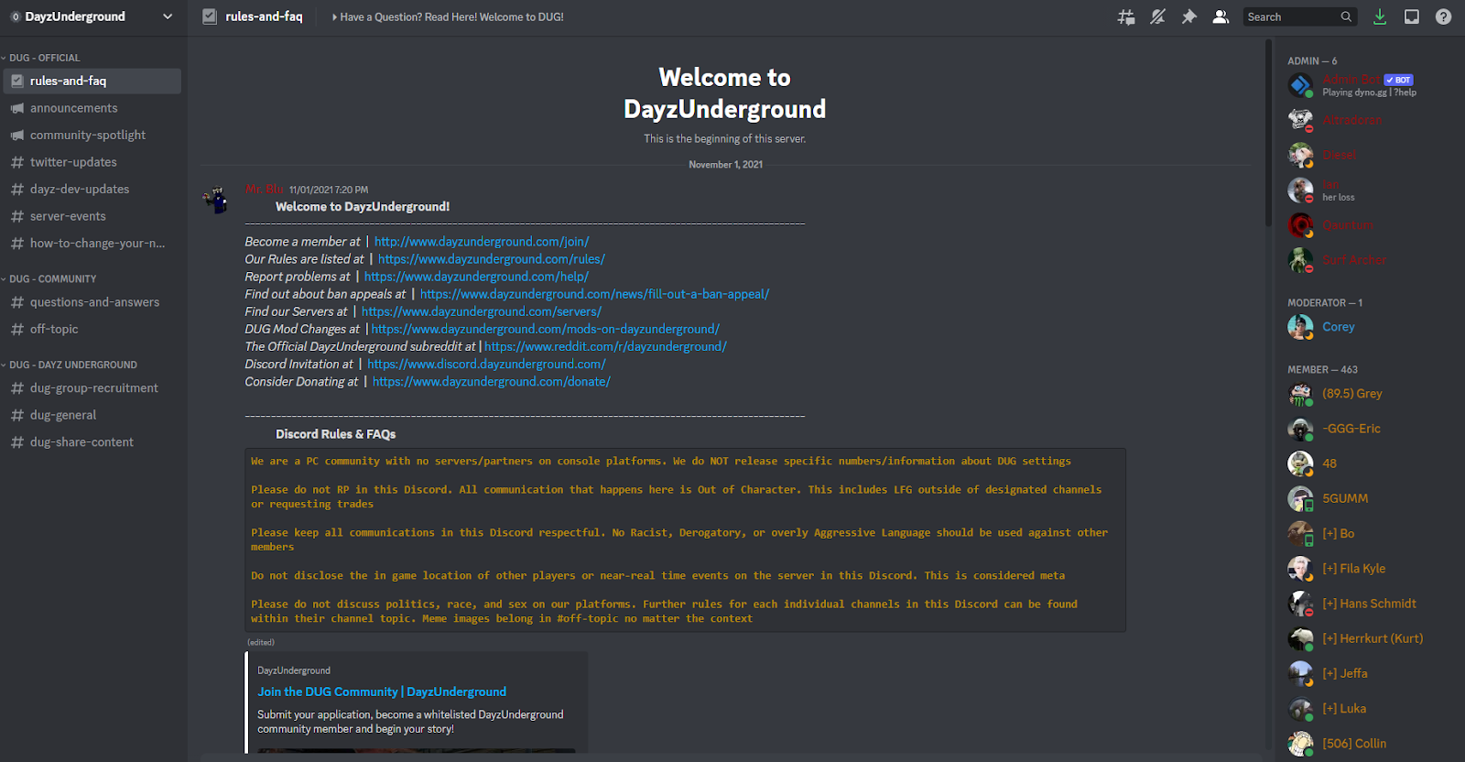Viewport: 1465px width, 762px height.
Task: Click Qauntum's red avatar
Action: point(1300,224)
